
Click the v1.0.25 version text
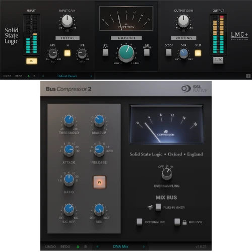click(x=201, y=246)
